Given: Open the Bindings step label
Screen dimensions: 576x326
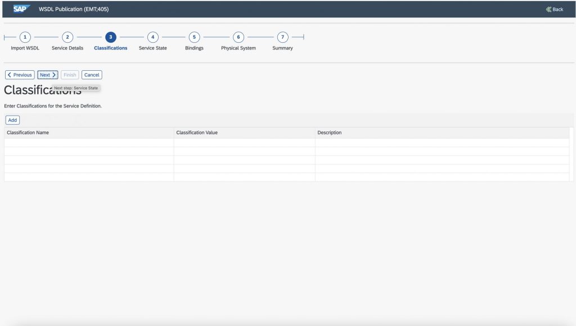Looking at the screenshot, I should [x=194, y=48].
